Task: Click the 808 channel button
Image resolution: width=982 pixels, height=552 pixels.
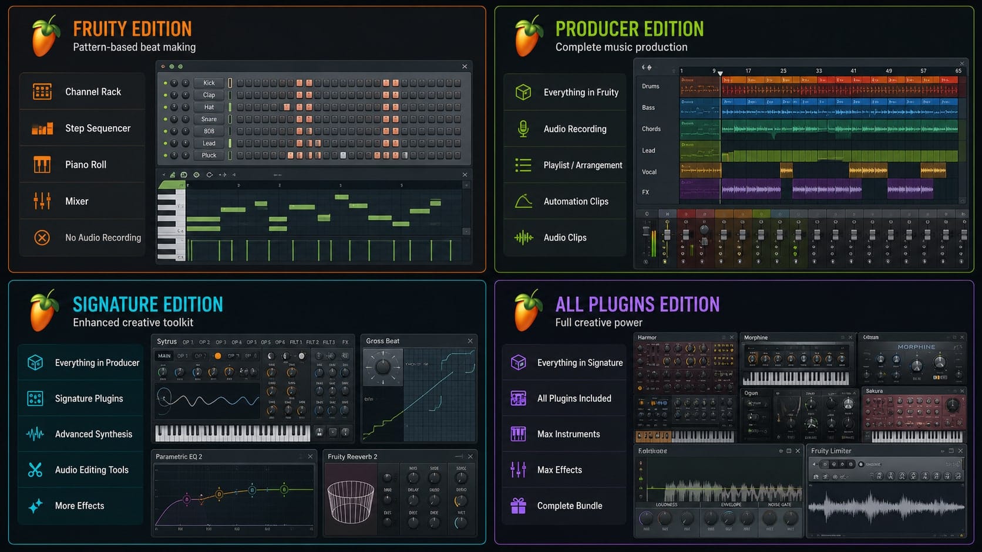Action: click(209, 131)
